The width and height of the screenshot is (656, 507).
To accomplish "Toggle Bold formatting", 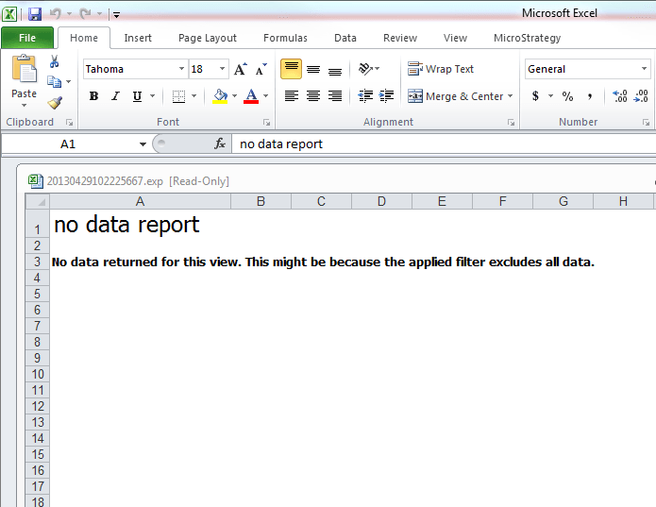I will pyautogui.click(x=93, y=96).
